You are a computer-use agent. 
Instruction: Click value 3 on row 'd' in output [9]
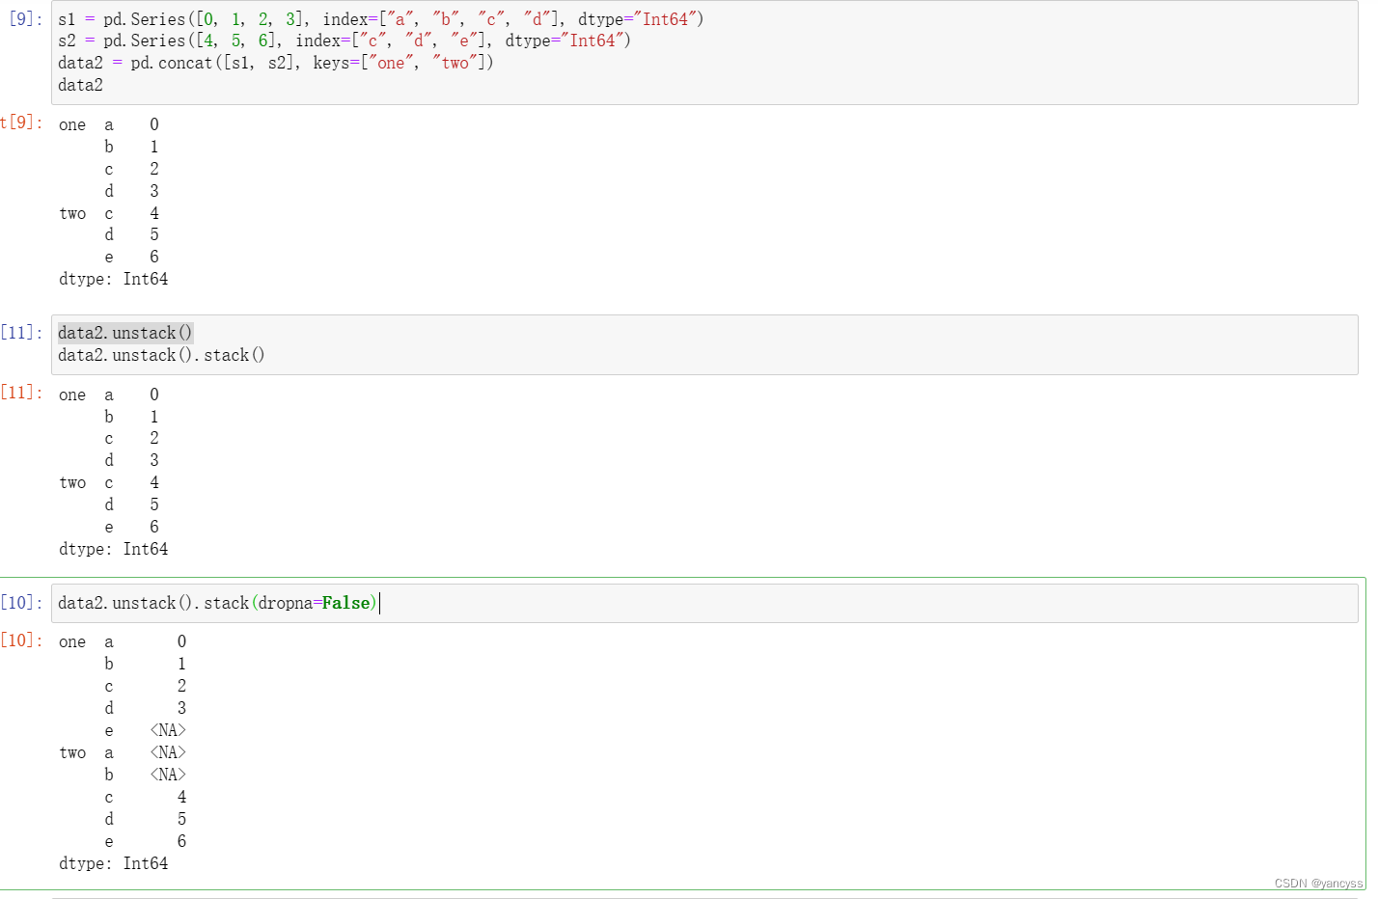pyautogui.click(x=154, y=191)
